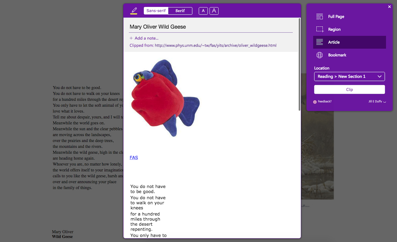
Task: Click the Article clipping icon
Action: click(x=320, y=42)
